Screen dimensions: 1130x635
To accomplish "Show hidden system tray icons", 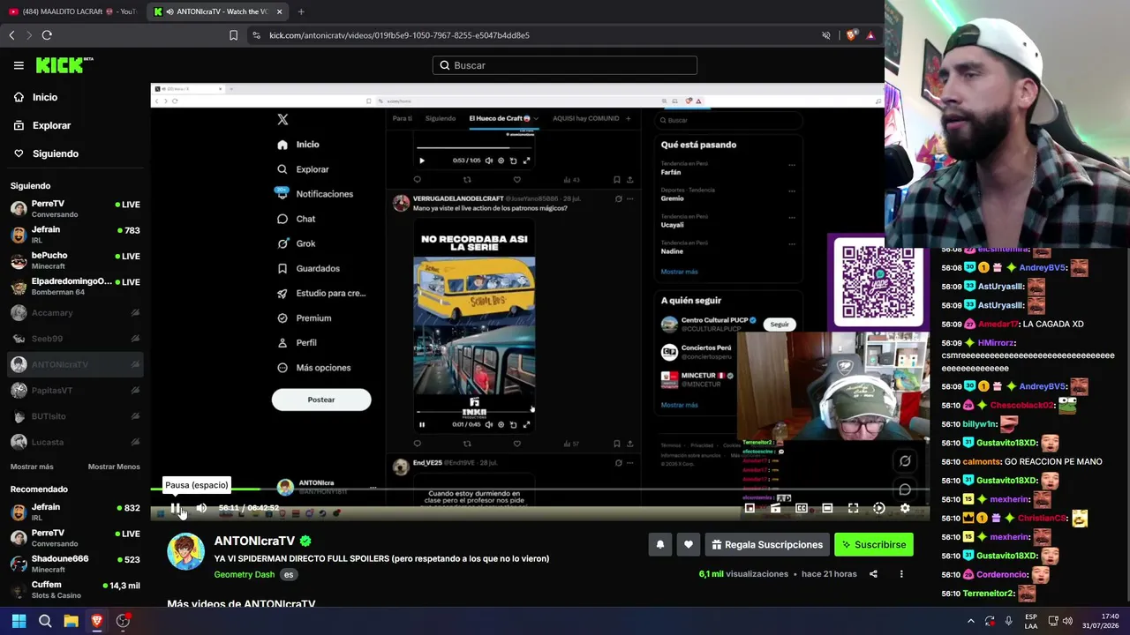I will [x=970, y=621].
